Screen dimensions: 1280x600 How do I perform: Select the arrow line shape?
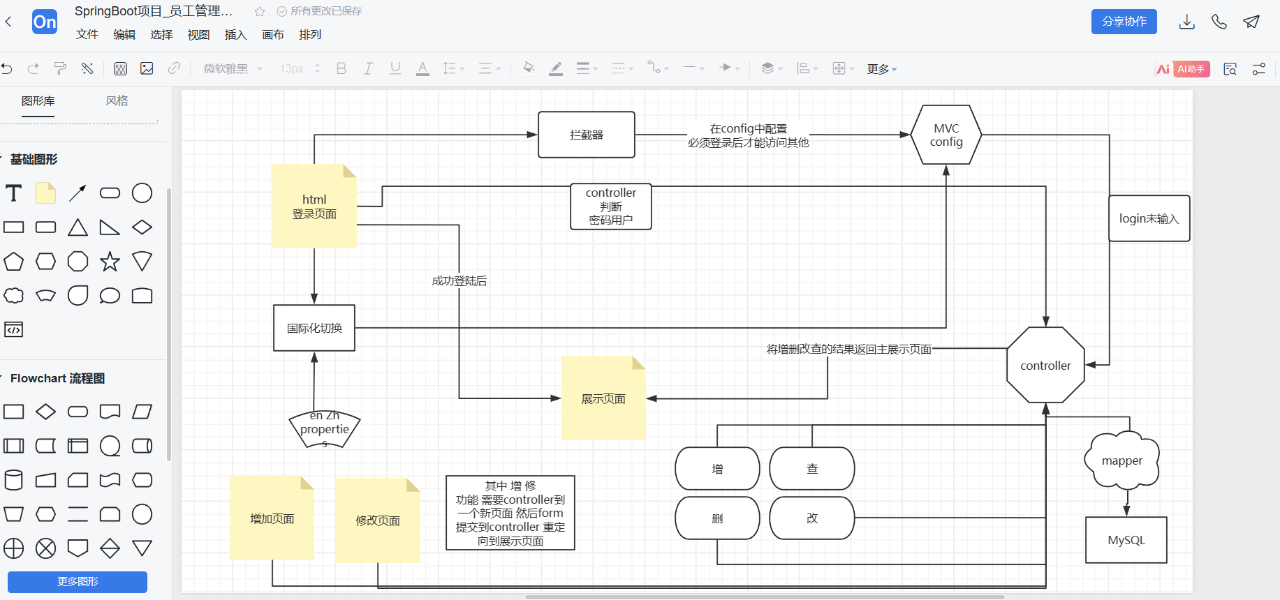[x=78, y=193]
